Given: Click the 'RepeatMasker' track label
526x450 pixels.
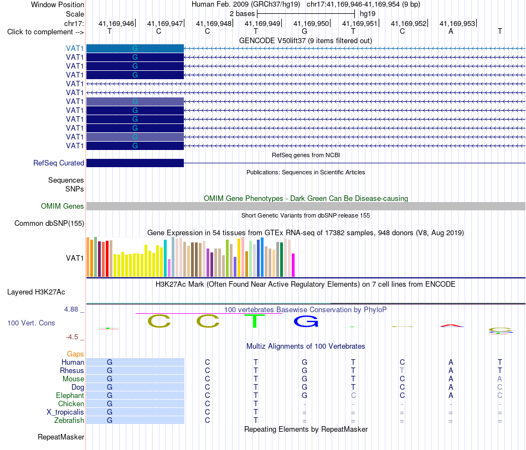Looking at the screenshot, I should click(61, 437).
